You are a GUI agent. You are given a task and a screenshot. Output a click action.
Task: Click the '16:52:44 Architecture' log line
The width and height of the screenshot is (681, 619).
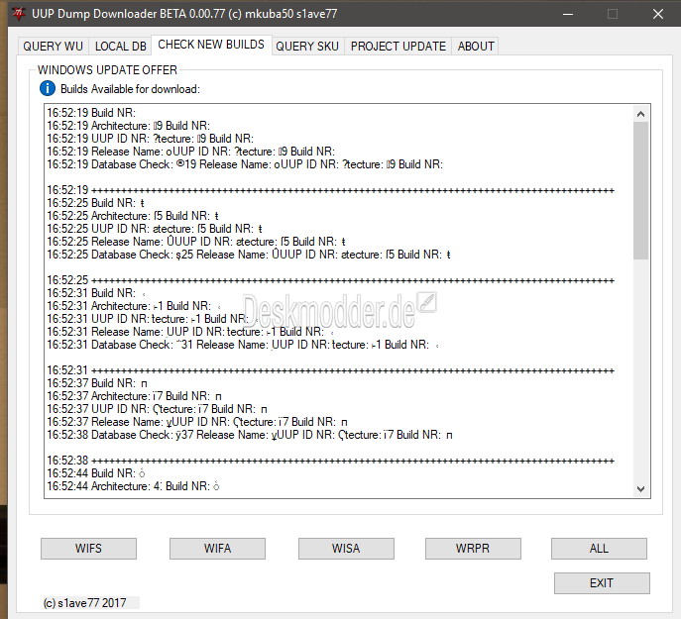tap(134, 486)
